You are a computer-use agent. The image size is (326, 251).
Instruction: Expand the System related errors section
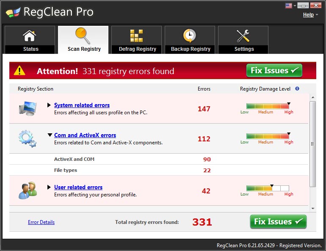pos(49,105)
